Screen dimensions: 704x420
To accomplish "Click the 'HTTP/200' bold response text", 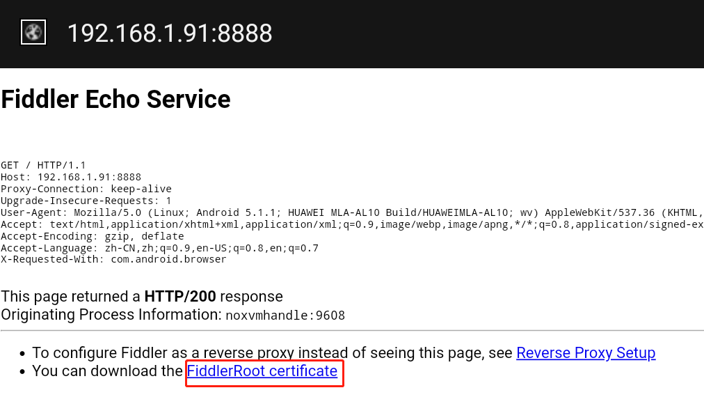I will tap(180, 297).
